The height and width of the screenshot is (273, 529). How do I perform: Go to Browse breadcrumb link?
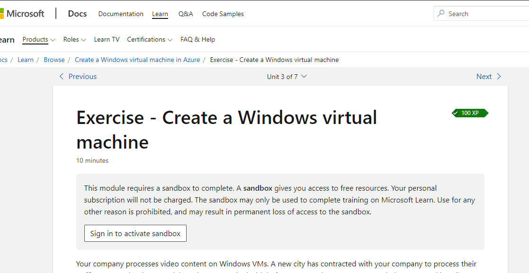[54, 60]
